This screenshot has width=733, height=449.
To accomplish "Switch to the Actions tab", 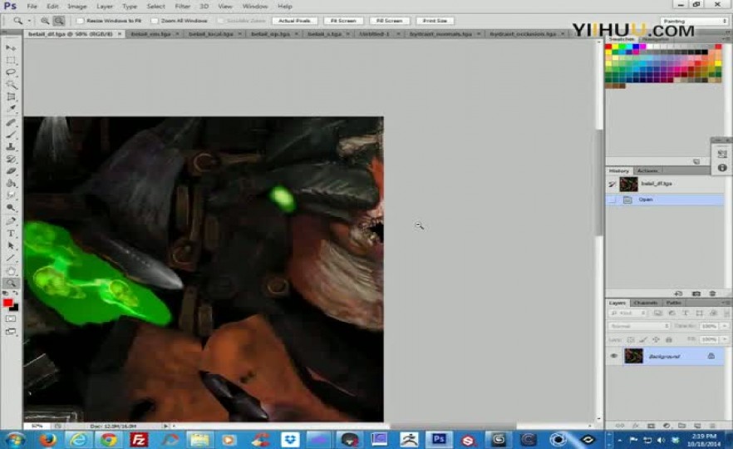I will tap(647, 170).
